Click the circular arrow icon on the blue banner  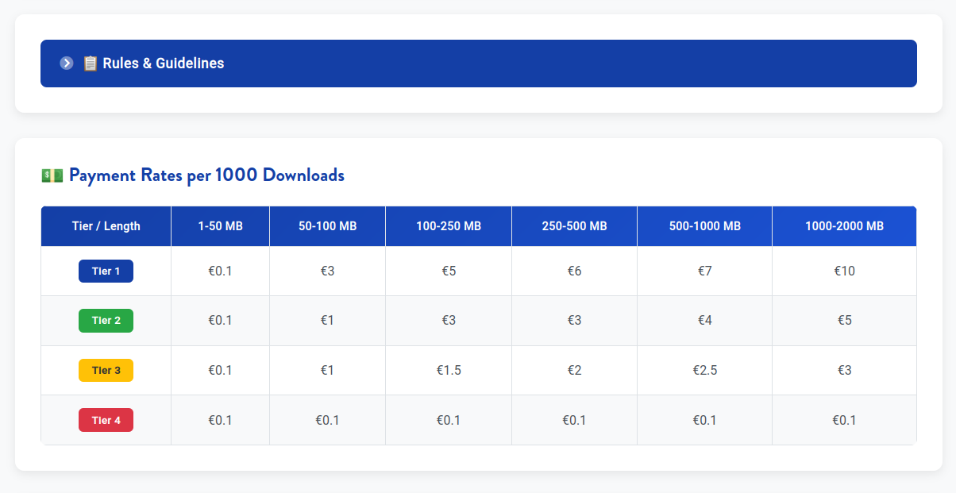(x=67, y=63)
